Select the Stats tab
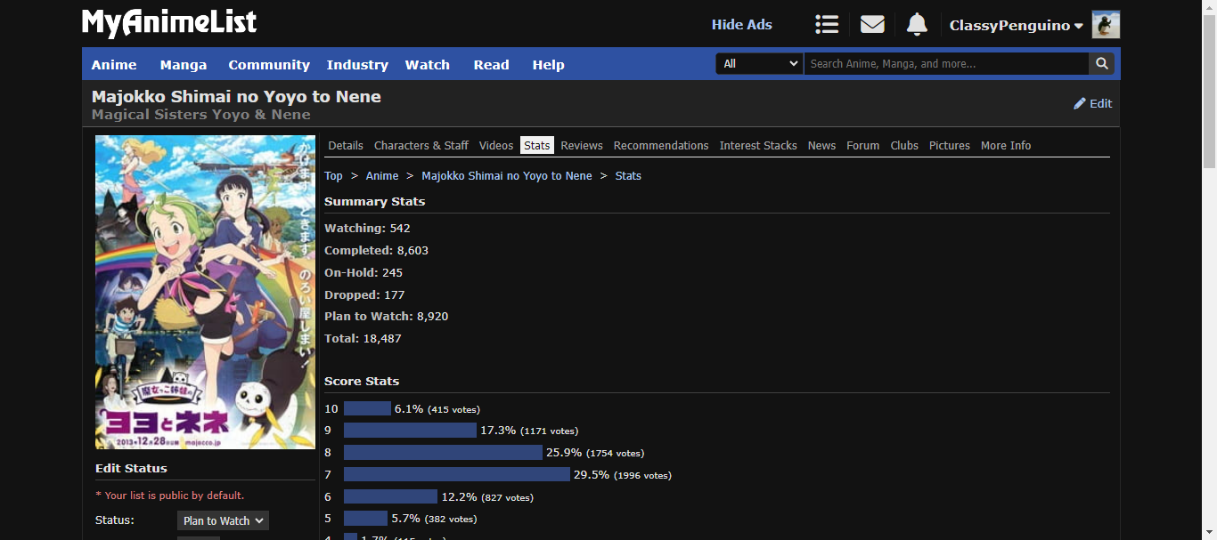 [x=537, y=145]
